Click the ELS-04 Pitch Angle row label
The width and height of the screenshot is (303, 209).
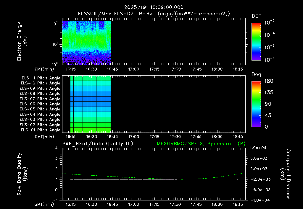[40, 114]
